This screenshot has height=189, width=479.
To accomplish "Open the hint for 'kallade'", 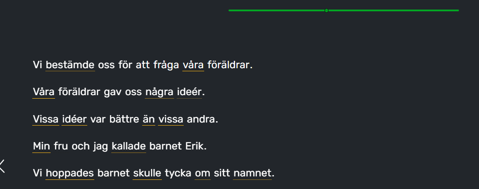I will (x=129, y=146).
